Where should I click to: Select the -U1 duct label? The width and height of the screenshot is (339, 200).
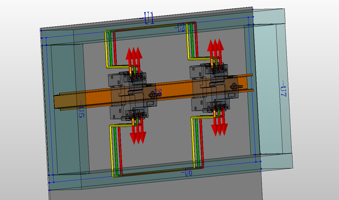pyautogui.click(x=147, y=18)
